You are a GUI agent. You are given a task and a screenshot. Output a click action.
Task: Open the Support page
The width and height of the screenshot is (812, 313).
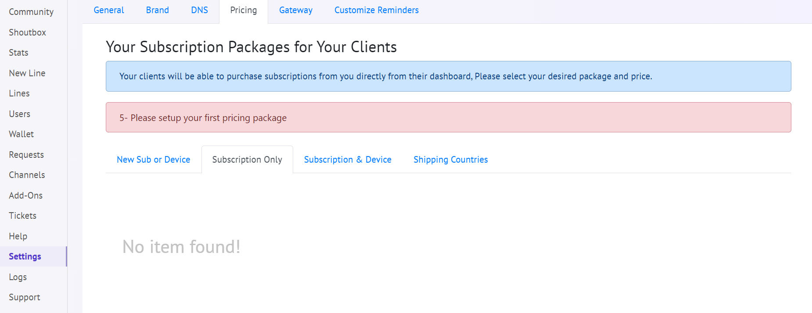pos(25,297)
